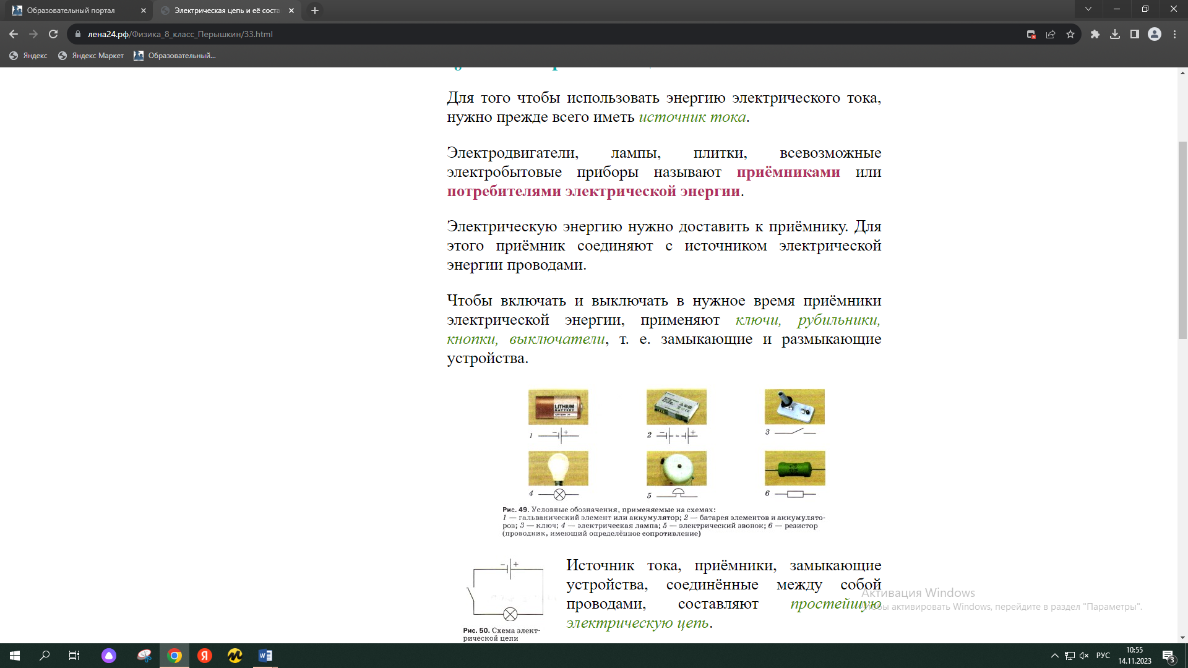The height and width of the screenshot is (668, 1188).
Task: Share this page icon in address bar
Action: 1051,34
